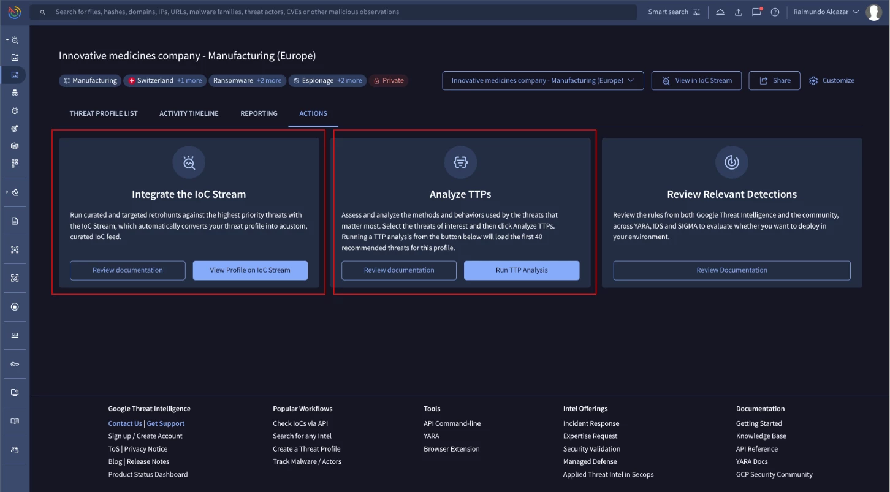Image resolution: width=890 pixels, height=492 pixels.
Task: Click the Private lock badge
Action: coord(389,80)
